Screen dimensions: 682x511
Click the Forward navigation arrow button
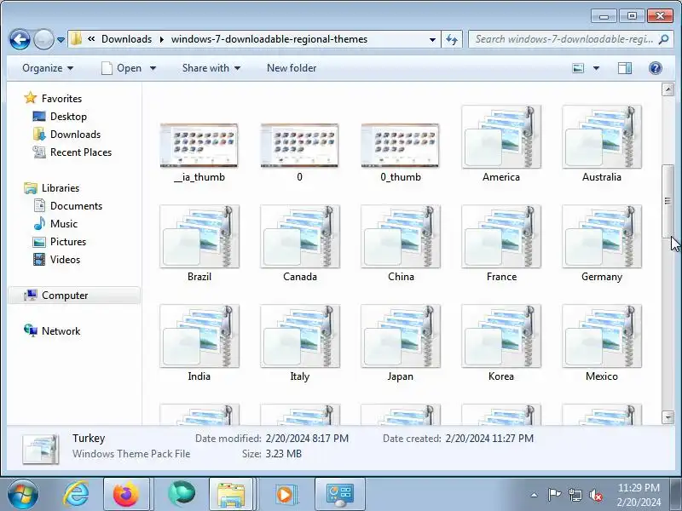click(x=43, y=39)
